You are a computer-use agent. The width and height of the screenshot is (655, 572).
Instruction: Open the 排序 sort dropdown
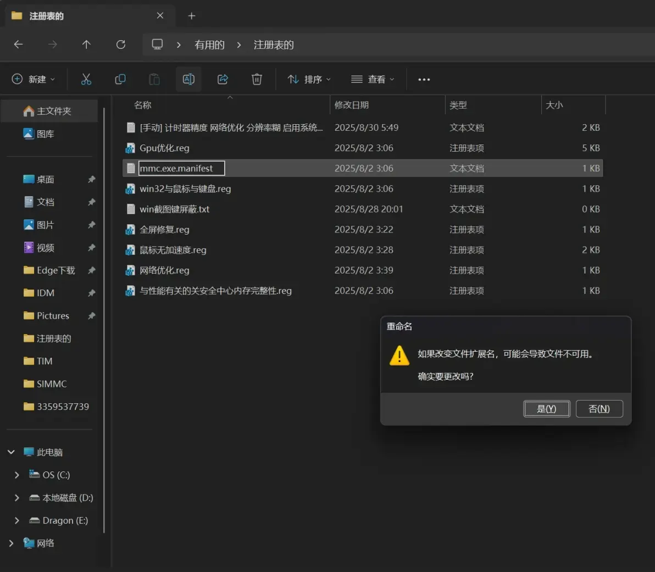309,79
